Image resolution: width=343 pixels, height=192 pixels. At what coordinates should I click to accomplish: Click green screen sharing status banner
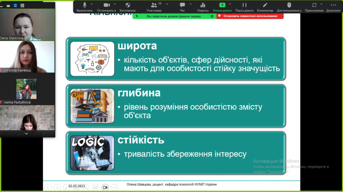coord(174,16)
